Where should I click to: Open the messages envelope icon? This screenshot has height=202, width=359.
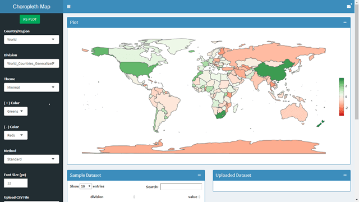point(349,6)
